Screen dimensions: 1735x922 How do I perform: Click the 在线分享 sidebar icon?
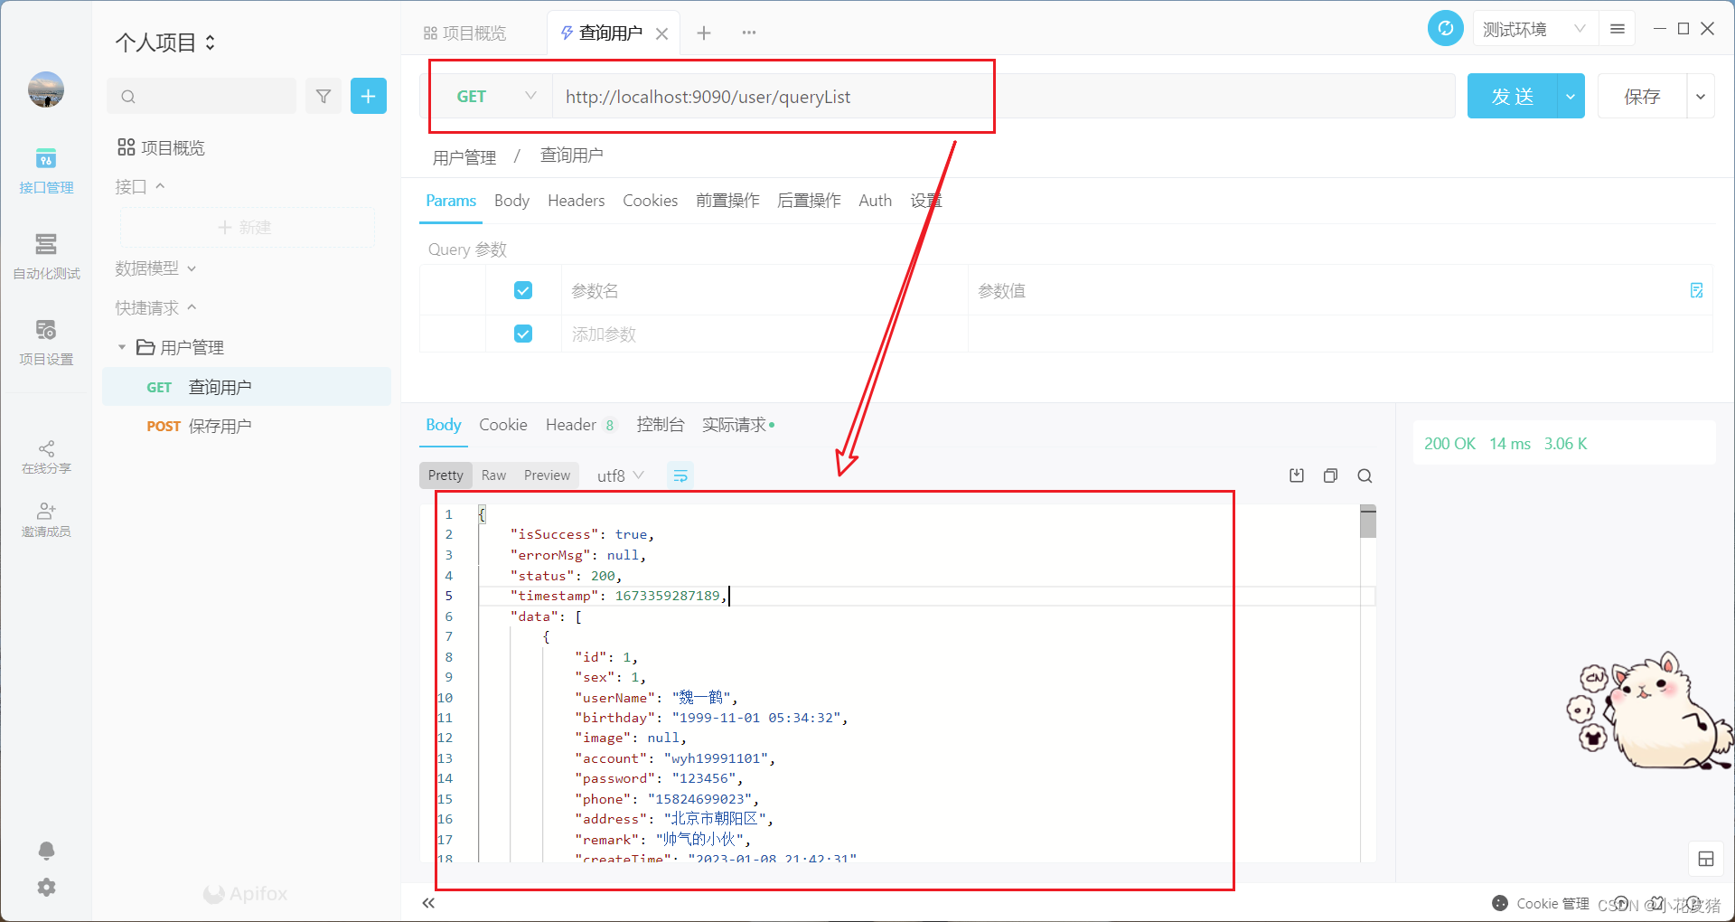click(46, 456)
